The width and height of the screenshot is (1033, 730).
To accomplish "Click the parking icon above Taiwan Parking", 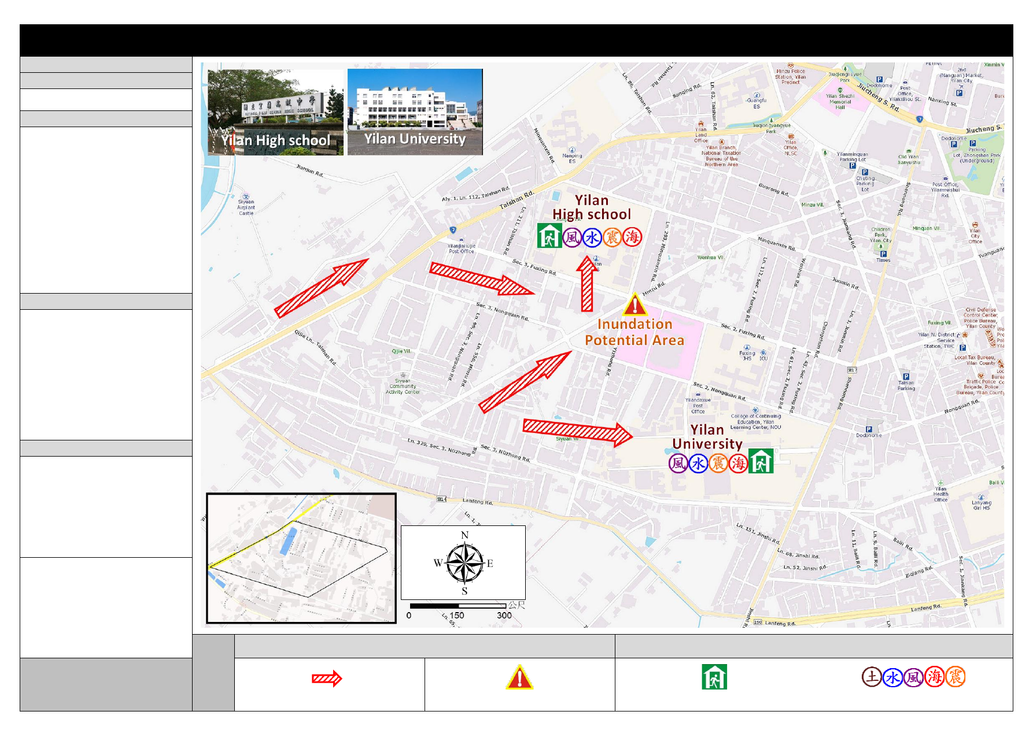I will point(906,376).
